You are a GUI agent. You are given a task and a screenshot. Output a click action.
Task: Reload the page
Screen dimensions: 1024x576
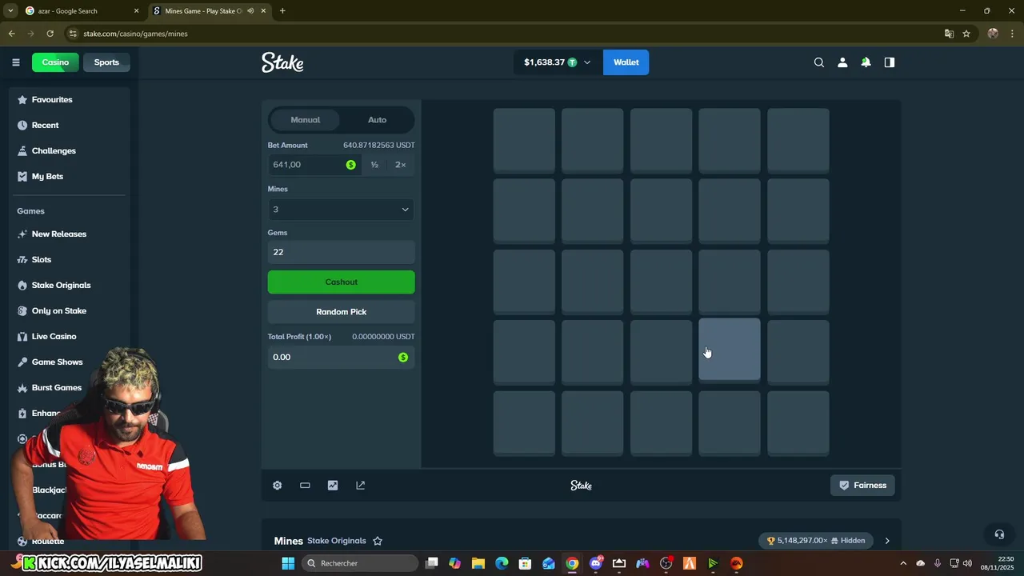[50, 34]
